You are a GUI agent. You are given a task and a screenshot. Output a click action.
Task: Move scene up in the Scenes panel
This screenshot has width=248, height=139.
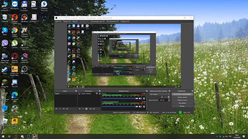point(64,109)
